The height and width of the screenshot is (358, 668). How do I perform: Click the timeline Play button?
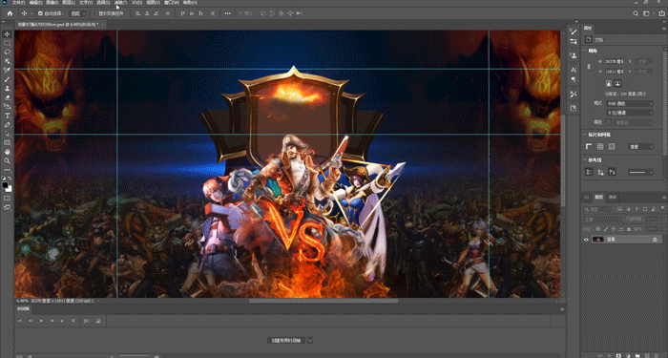click(x=41, y=321)
